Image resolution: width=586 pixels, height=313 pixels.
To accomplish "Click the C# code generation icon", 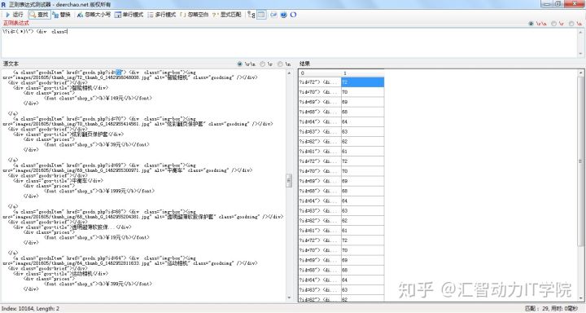I will pyautogui.click(x=273, y=15).
